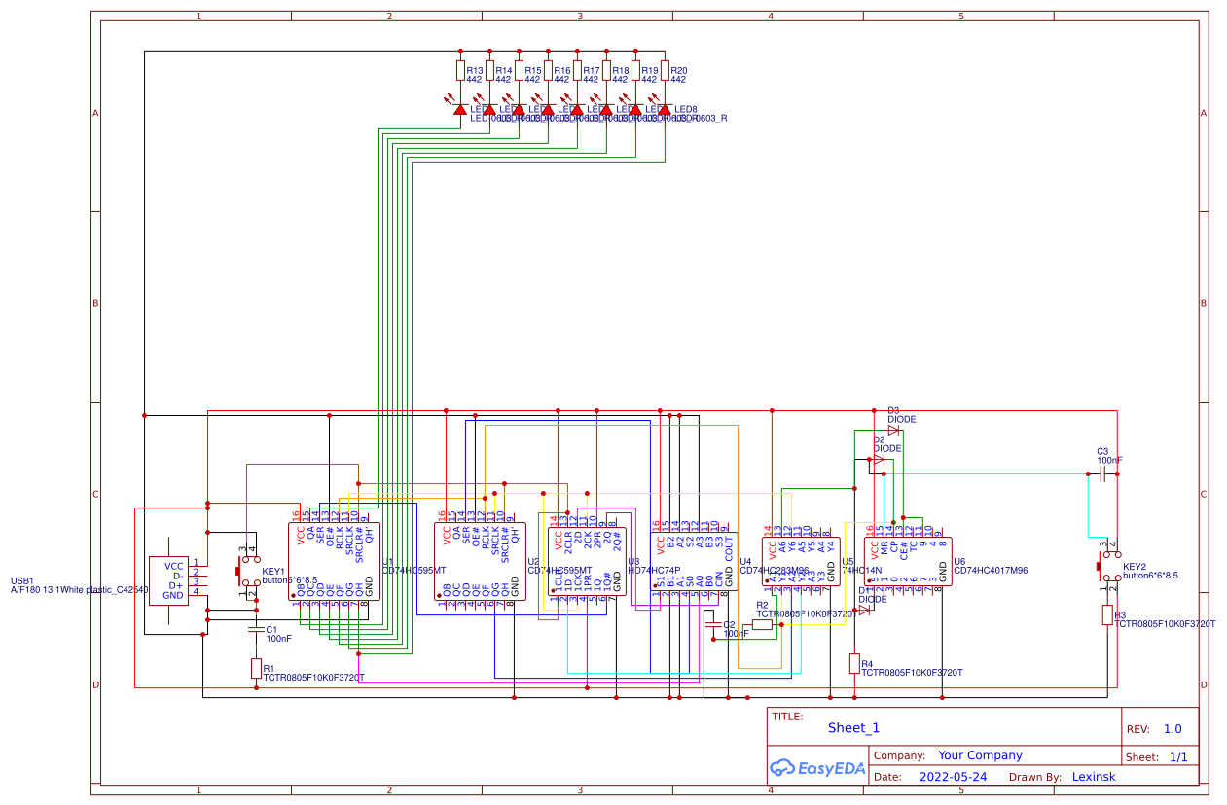1227x805 pixels.
Task: Click the R13 designator label
Action: click(475, 70)
